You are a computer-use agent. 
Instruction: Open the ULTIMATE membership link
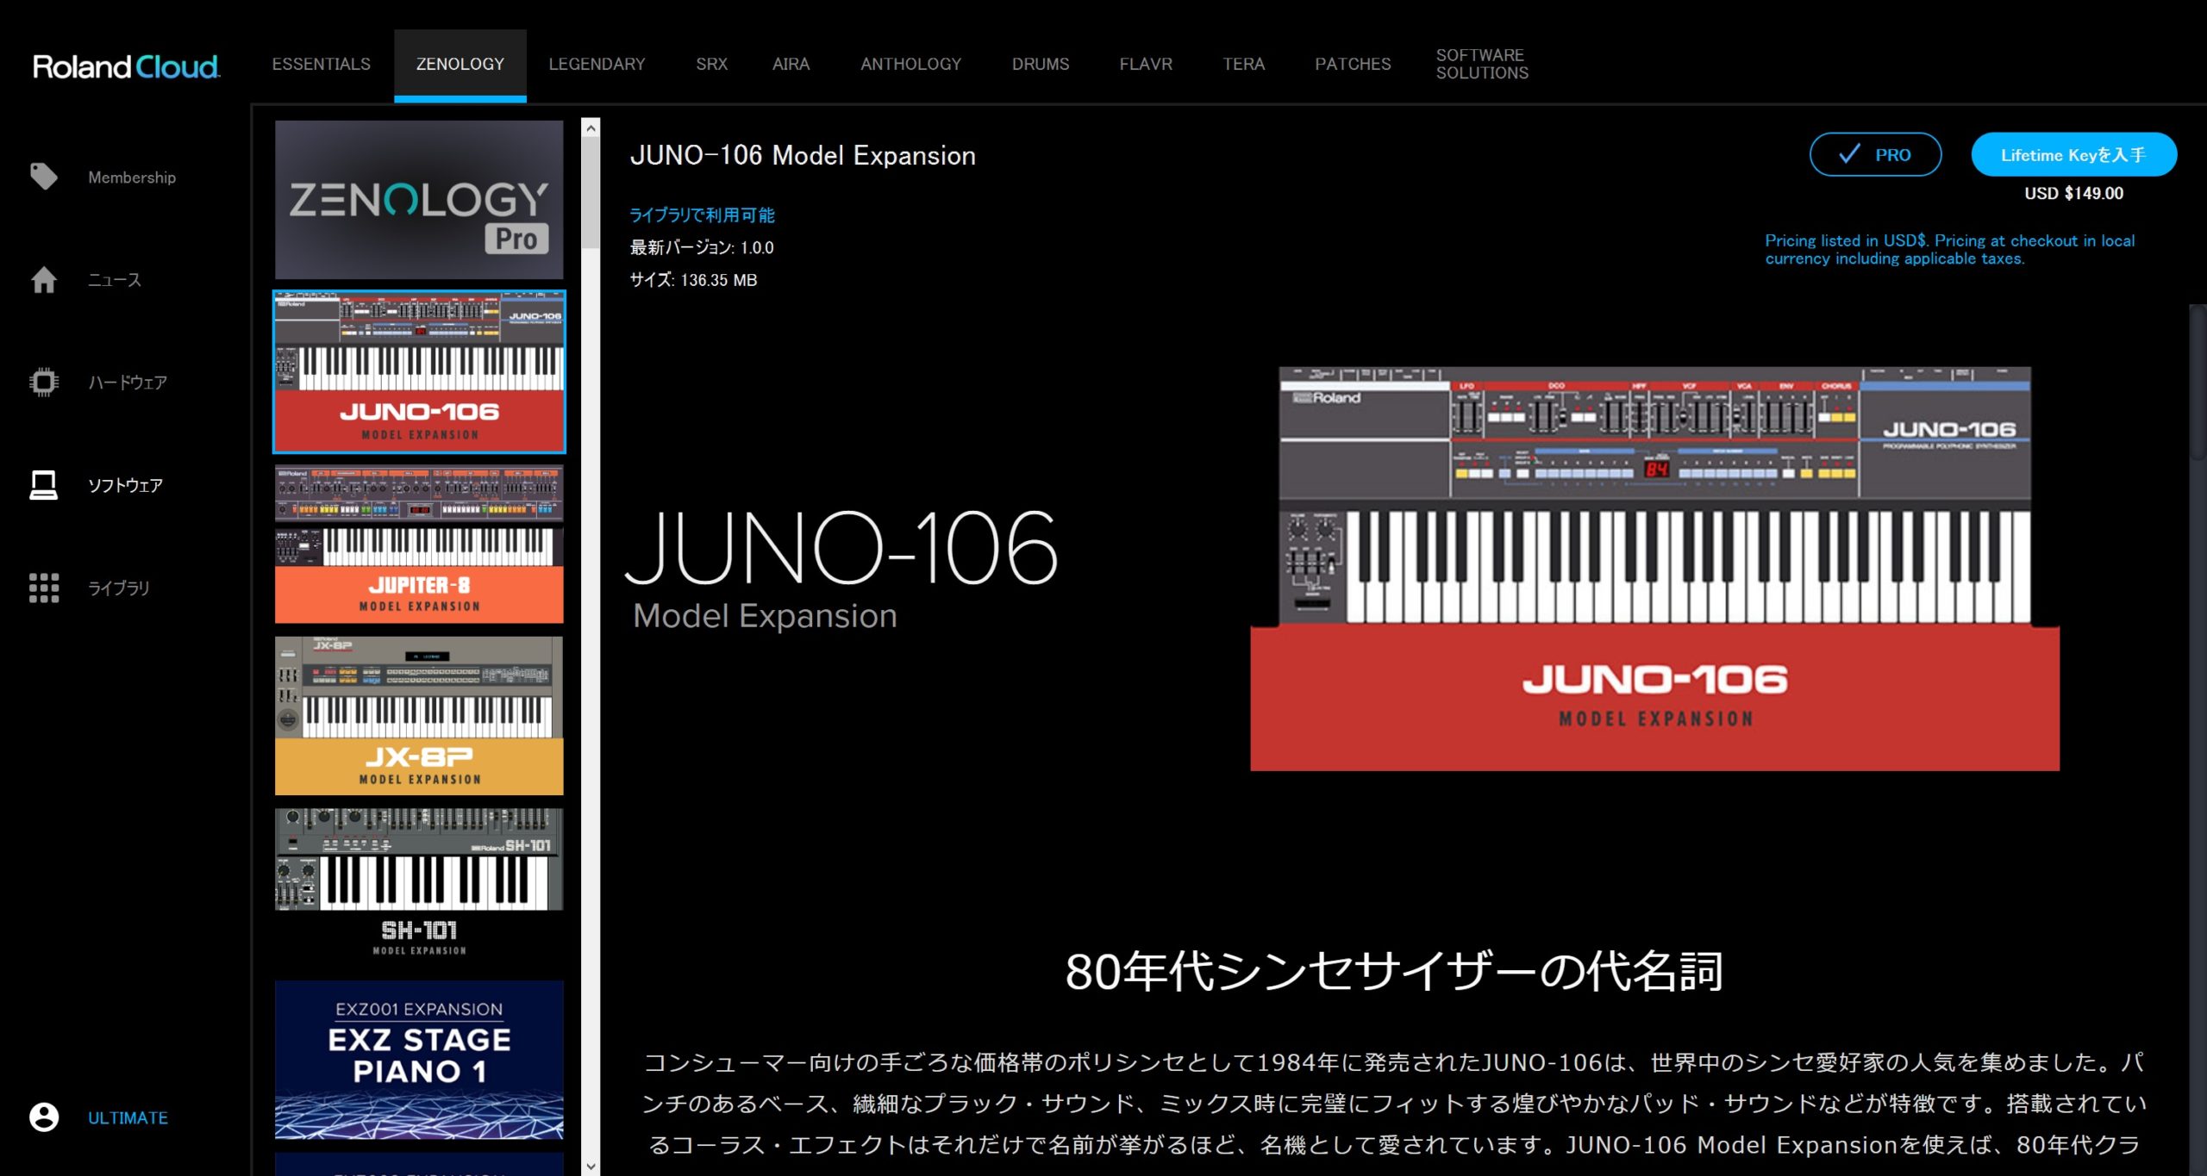pos(128,1117)
